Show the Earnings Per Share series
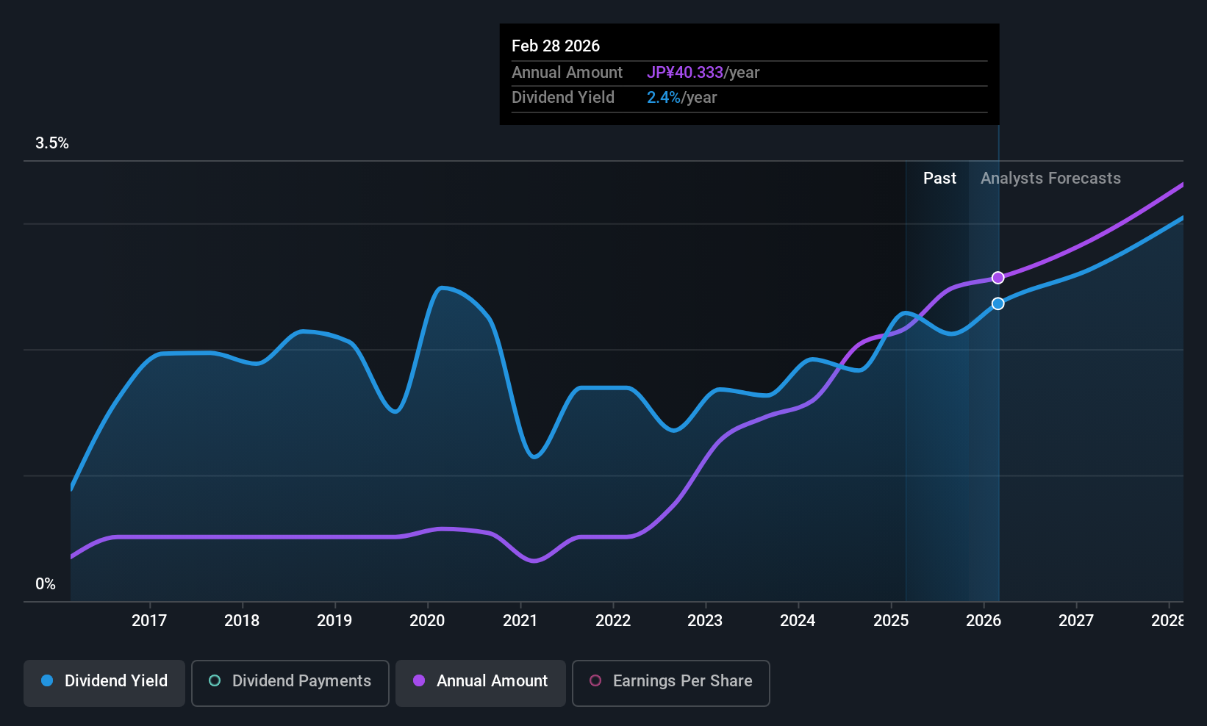The width and height of the screenshot is (1207, 726). click(x=671, y=683)
